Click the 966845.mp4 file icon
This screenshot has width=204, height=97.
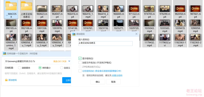(119, 9)
